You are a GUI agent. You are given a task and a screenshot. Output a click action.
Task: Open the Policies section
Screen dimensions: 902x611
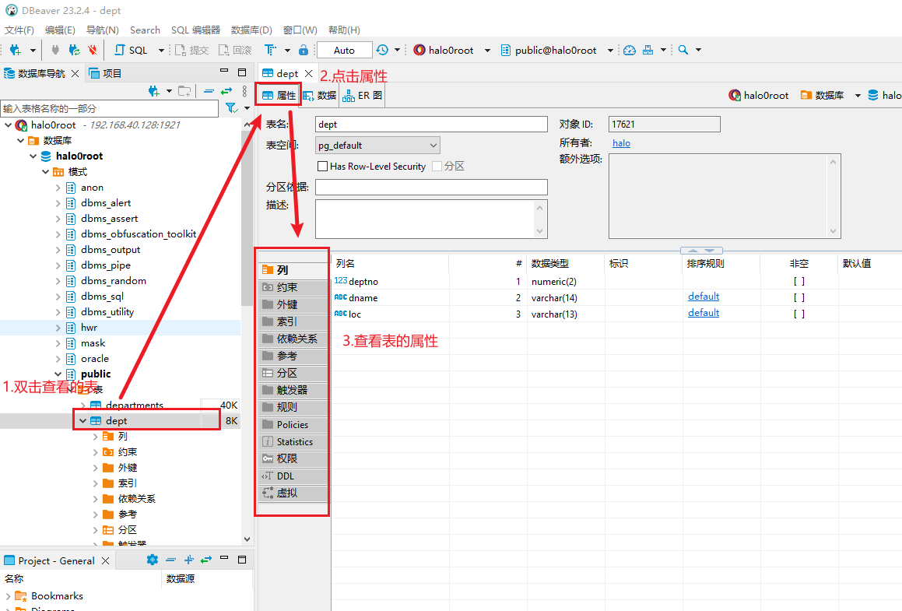(x=293, y=425)
